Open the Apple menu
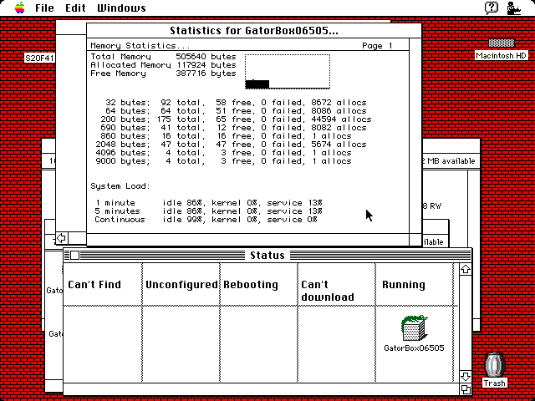Screen dimensions: 535x401 tap(20, 8)
